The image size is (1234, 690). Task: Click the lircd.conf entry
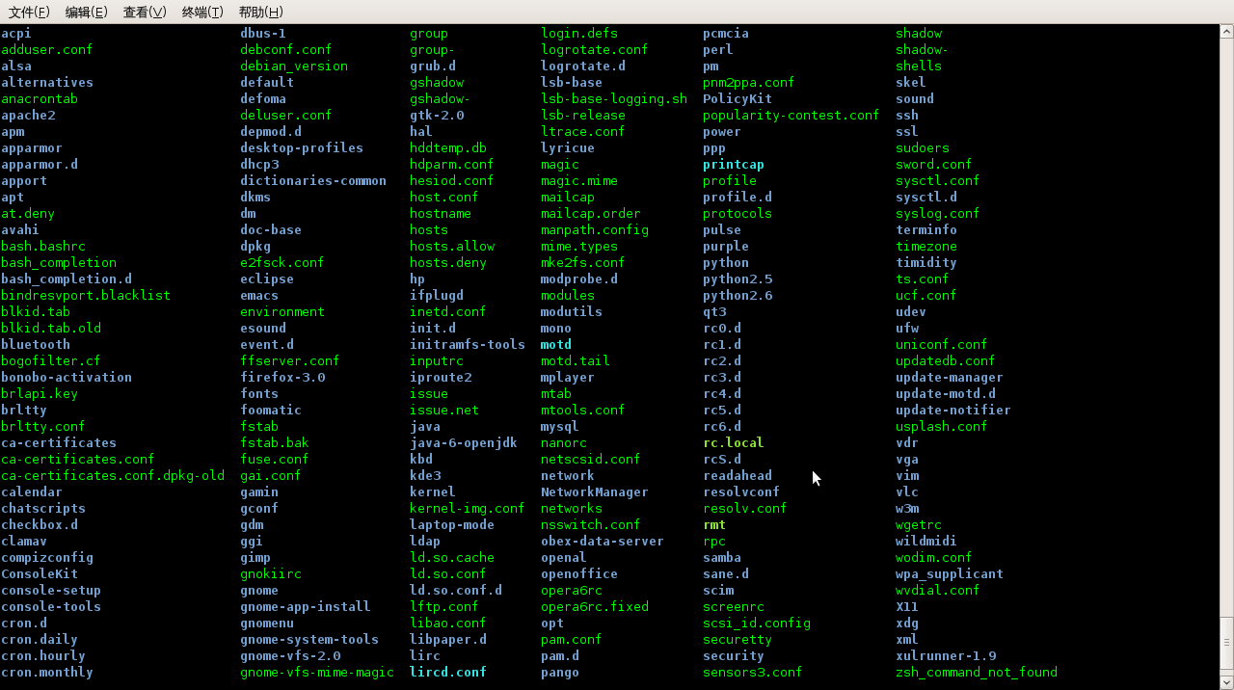[x=448, y=672]
